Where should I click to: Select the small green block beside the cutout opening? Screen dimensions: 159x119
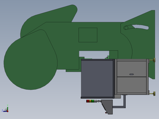click(x=114, y=55)
